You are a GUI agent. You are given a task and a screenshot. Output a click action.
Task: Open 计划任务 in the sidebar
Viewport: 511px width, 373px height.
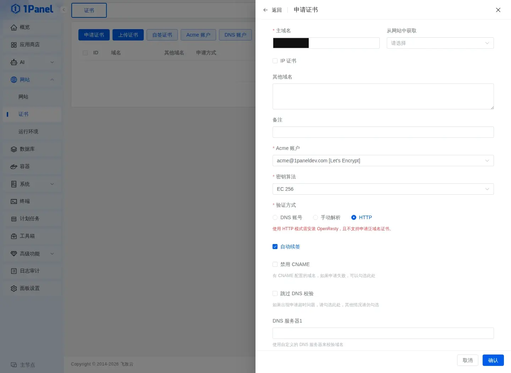pyautogui.click(x=32, y=219)
